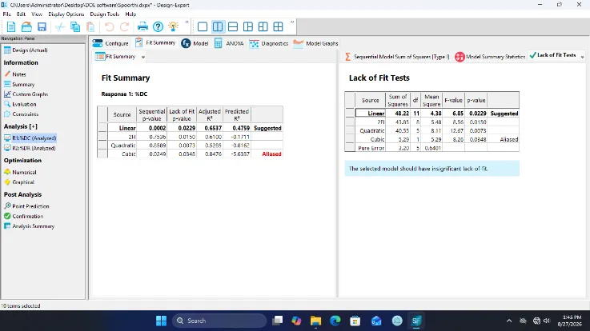
Task: Select the single pane layout icon
Action: pyautogui.click(x=203, y=26)
